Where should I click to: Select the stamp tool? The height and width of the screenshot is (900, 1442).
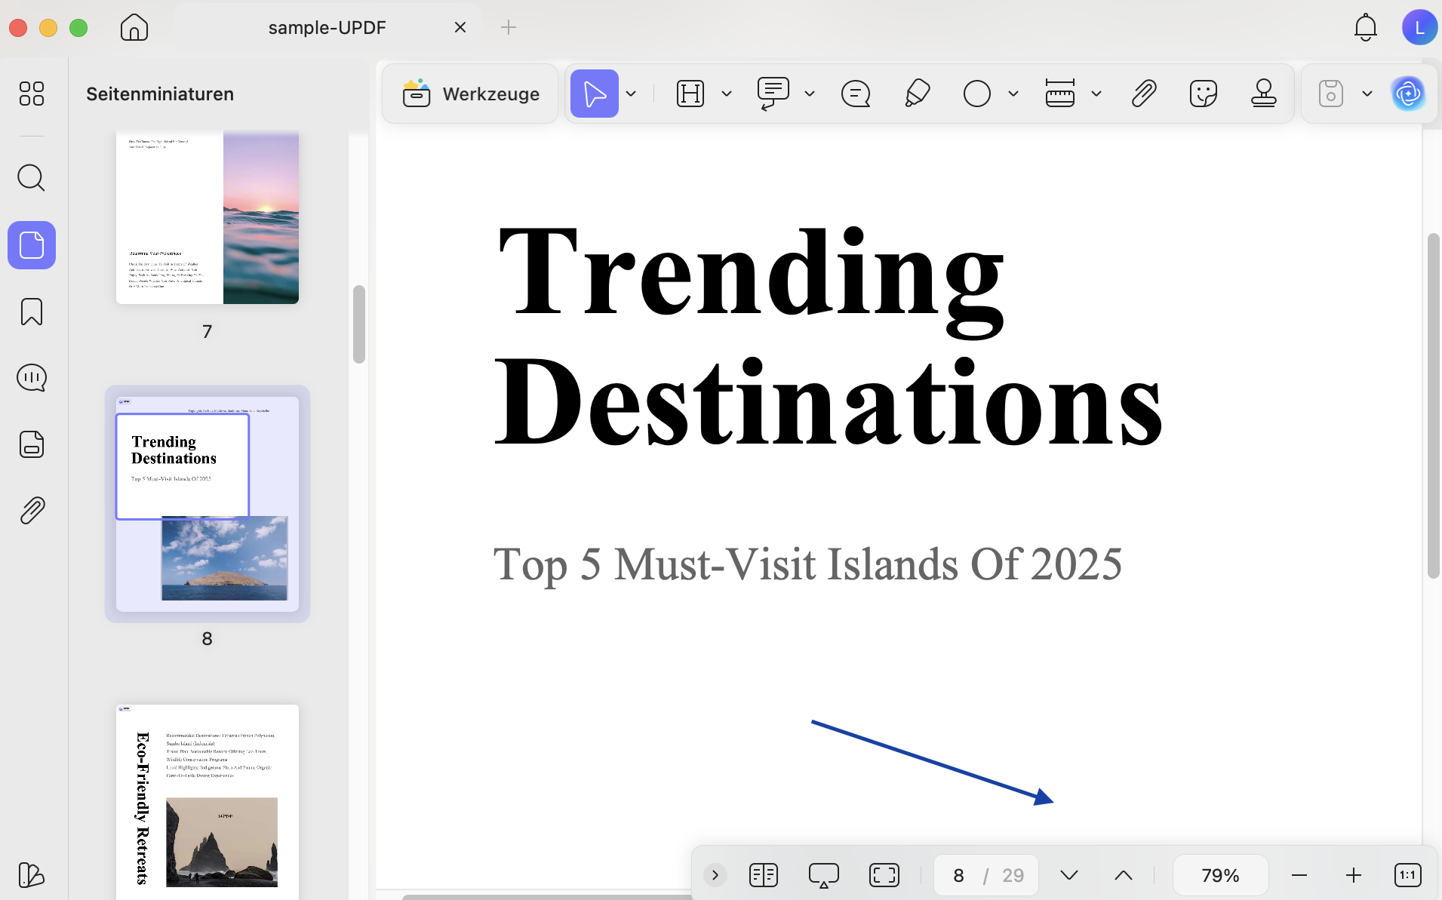click(x=1263, y=94)
